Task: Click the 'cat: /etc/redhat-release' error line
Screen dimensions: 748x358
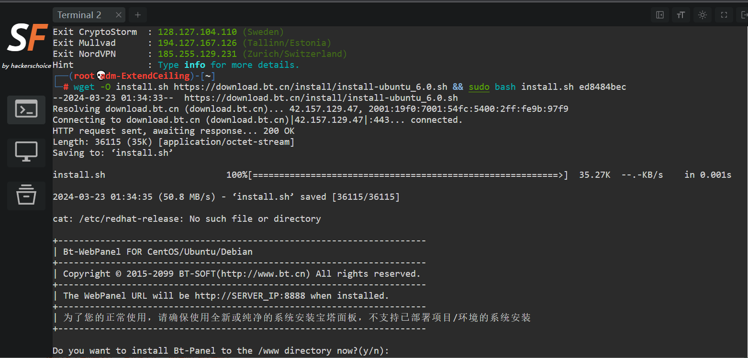Action: pyautogui.click(x=187, y=219)
